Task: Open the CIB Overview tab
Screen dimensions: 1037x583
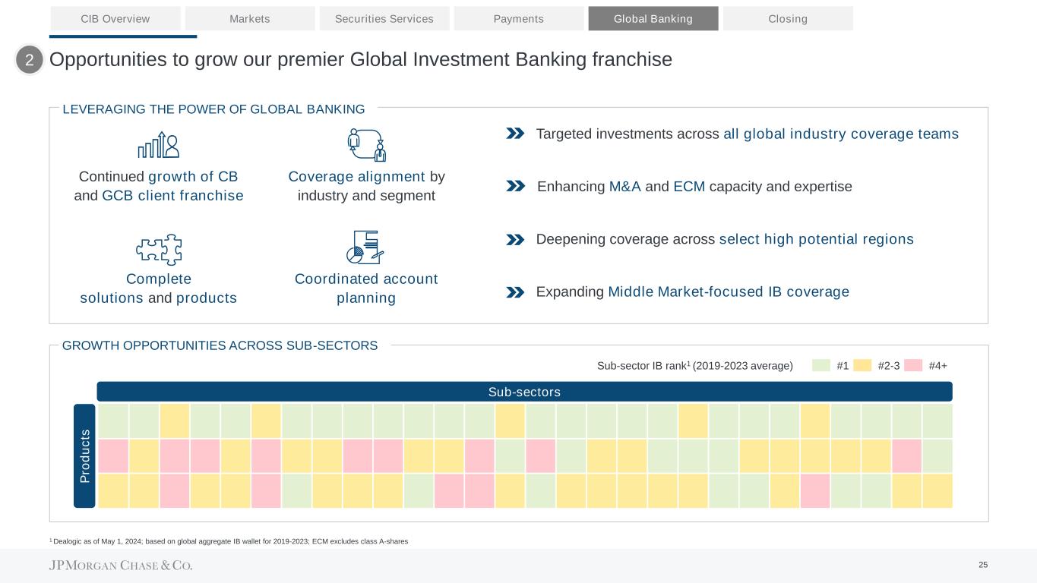Action: [115, 18]
